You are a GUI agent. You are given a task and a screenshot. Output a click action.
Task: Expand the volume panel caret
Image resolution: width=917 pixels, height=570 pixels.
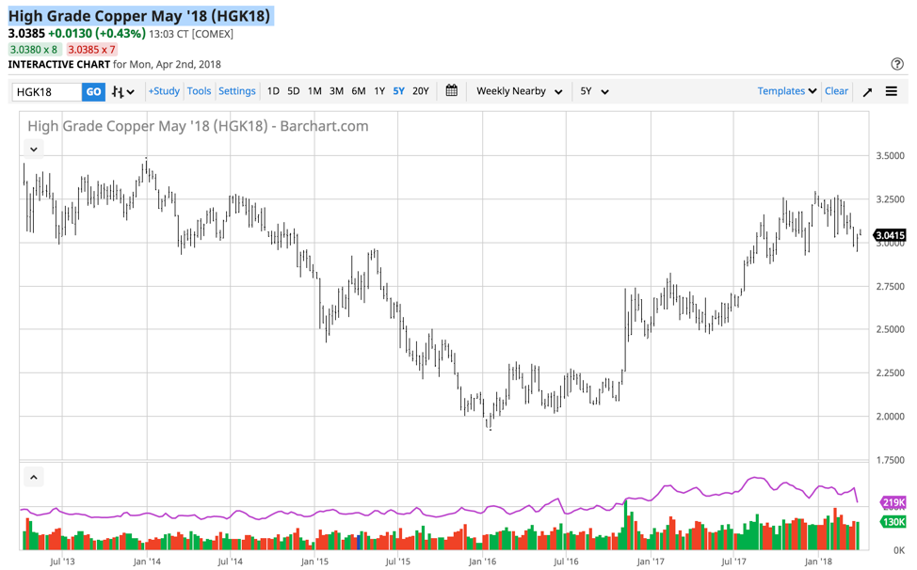[x=33, y=477]
